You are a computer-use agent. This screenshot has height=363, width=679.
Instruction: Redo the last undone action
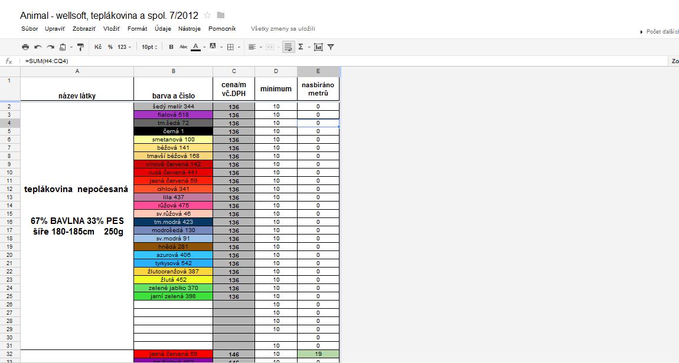click(50, 47)
